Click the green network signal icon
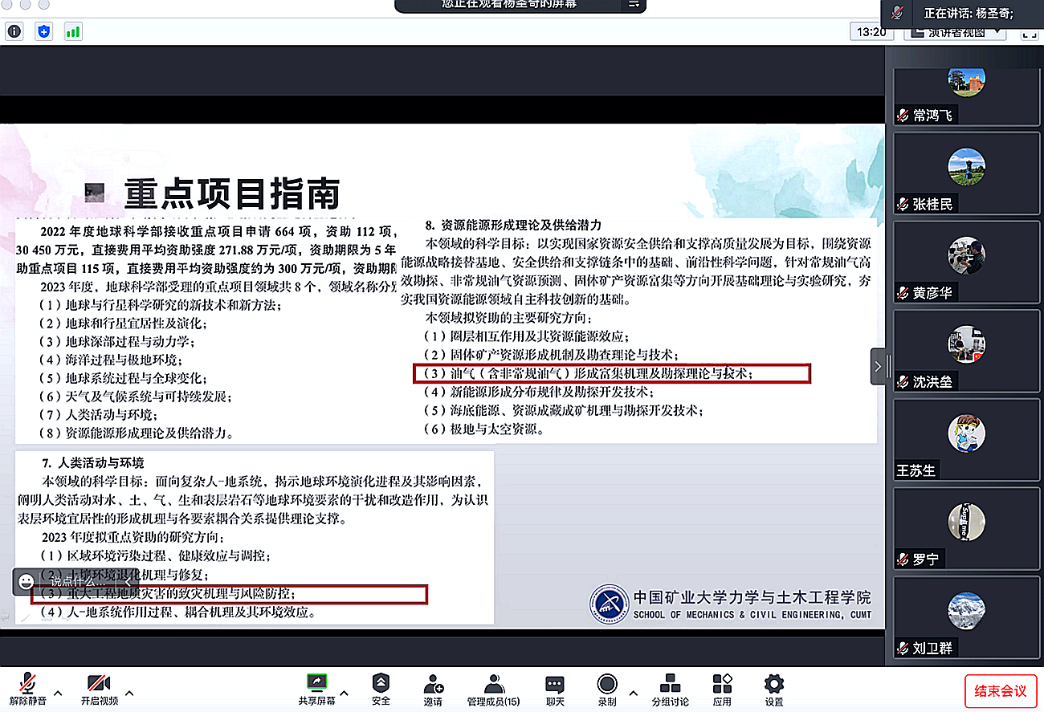 click(x=73, y=31)
